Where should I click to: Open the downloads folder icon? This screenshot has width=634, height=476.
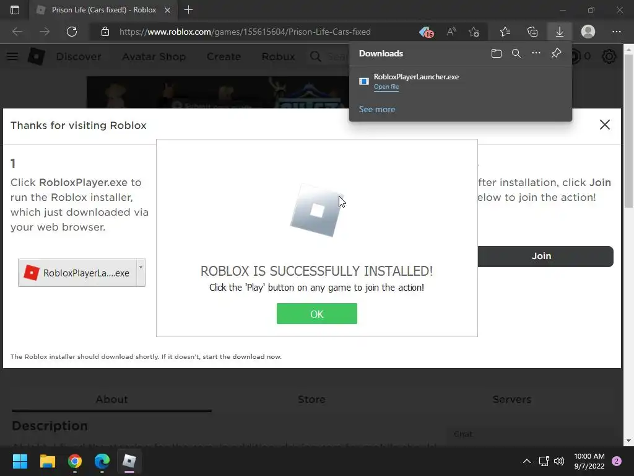pos(497,53)
